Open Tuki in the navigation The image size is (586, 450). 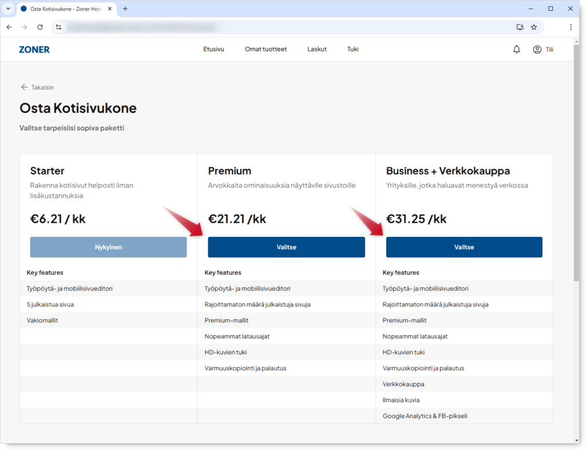[x=353, y=49]
